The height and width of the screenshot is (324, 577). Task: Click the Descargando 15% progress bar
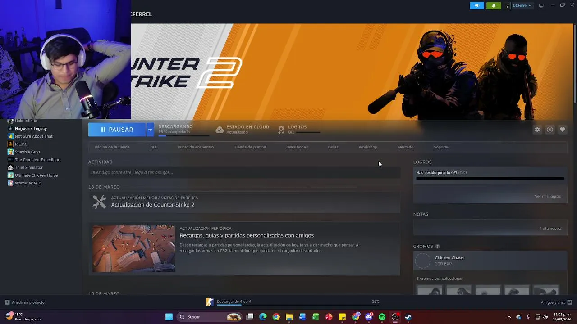183,135
